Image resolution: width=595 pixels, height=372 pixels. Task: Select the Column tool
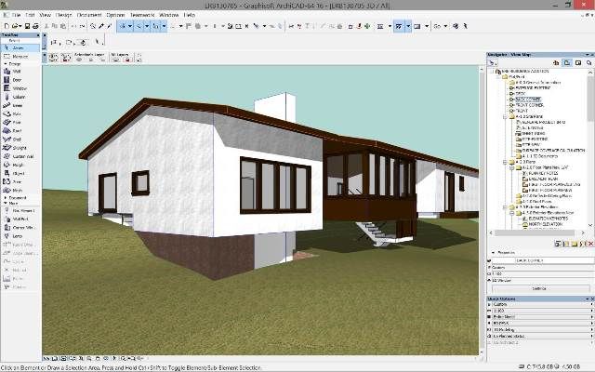pos(20,97)
